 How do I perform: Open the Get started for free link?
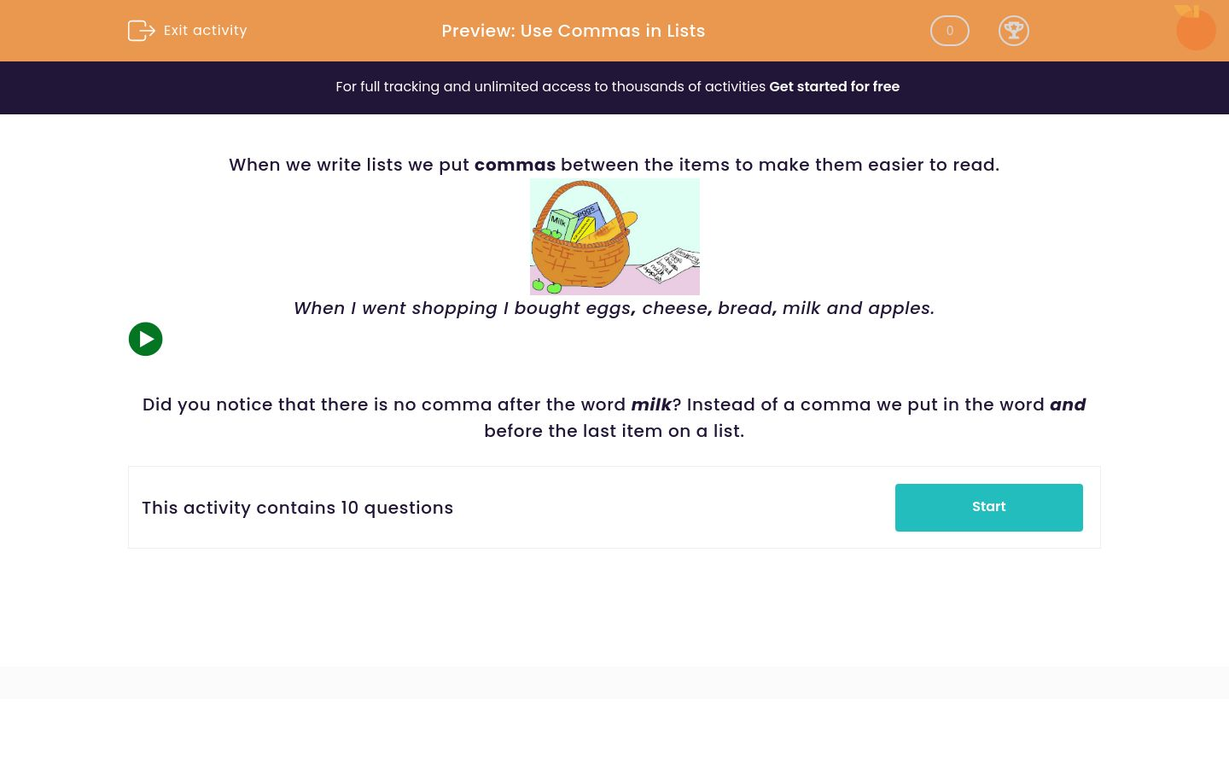(835, 86)
